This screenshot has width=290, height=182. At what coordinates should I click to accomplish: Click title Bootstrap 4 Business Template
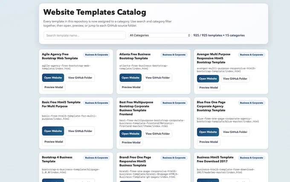point(57,159)
